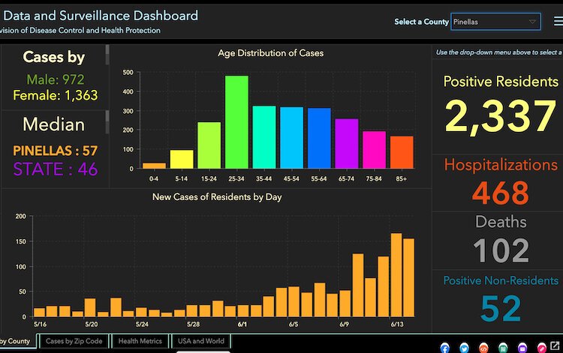Click the Select a County label
Viewport: 563px width, 353px height.
click(422, 22)
